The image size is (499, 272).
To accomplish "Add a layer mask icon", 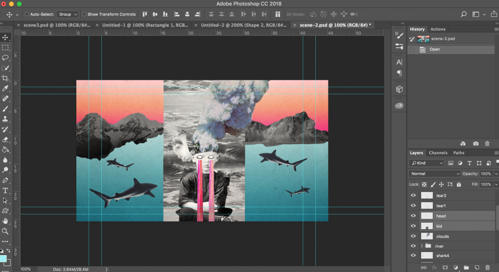I will tap(445, 268).
